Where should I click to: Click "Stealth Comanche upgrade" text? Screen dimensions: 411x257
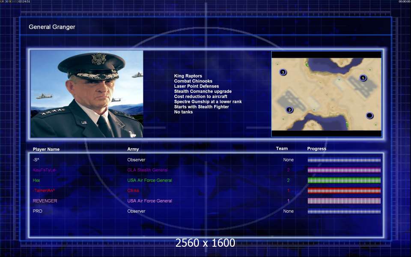pyautogui.click(x=203, y=91)
